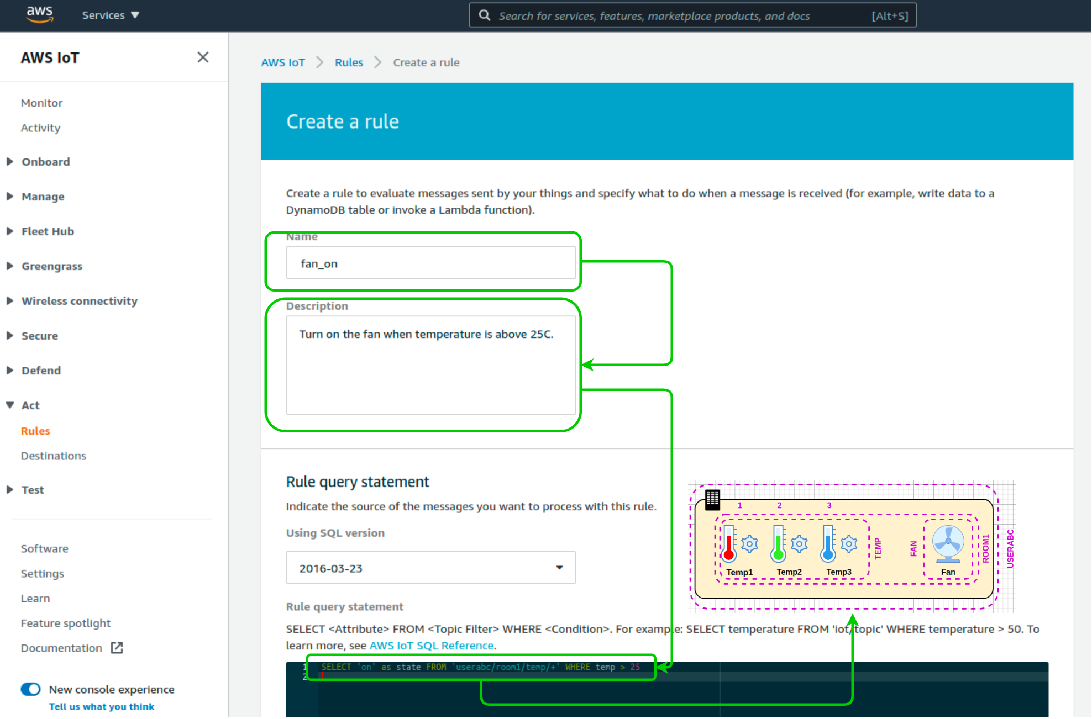Click the gear icon beside Temp1
This screenshot has width=1092, height=719.
coord(750,544)
